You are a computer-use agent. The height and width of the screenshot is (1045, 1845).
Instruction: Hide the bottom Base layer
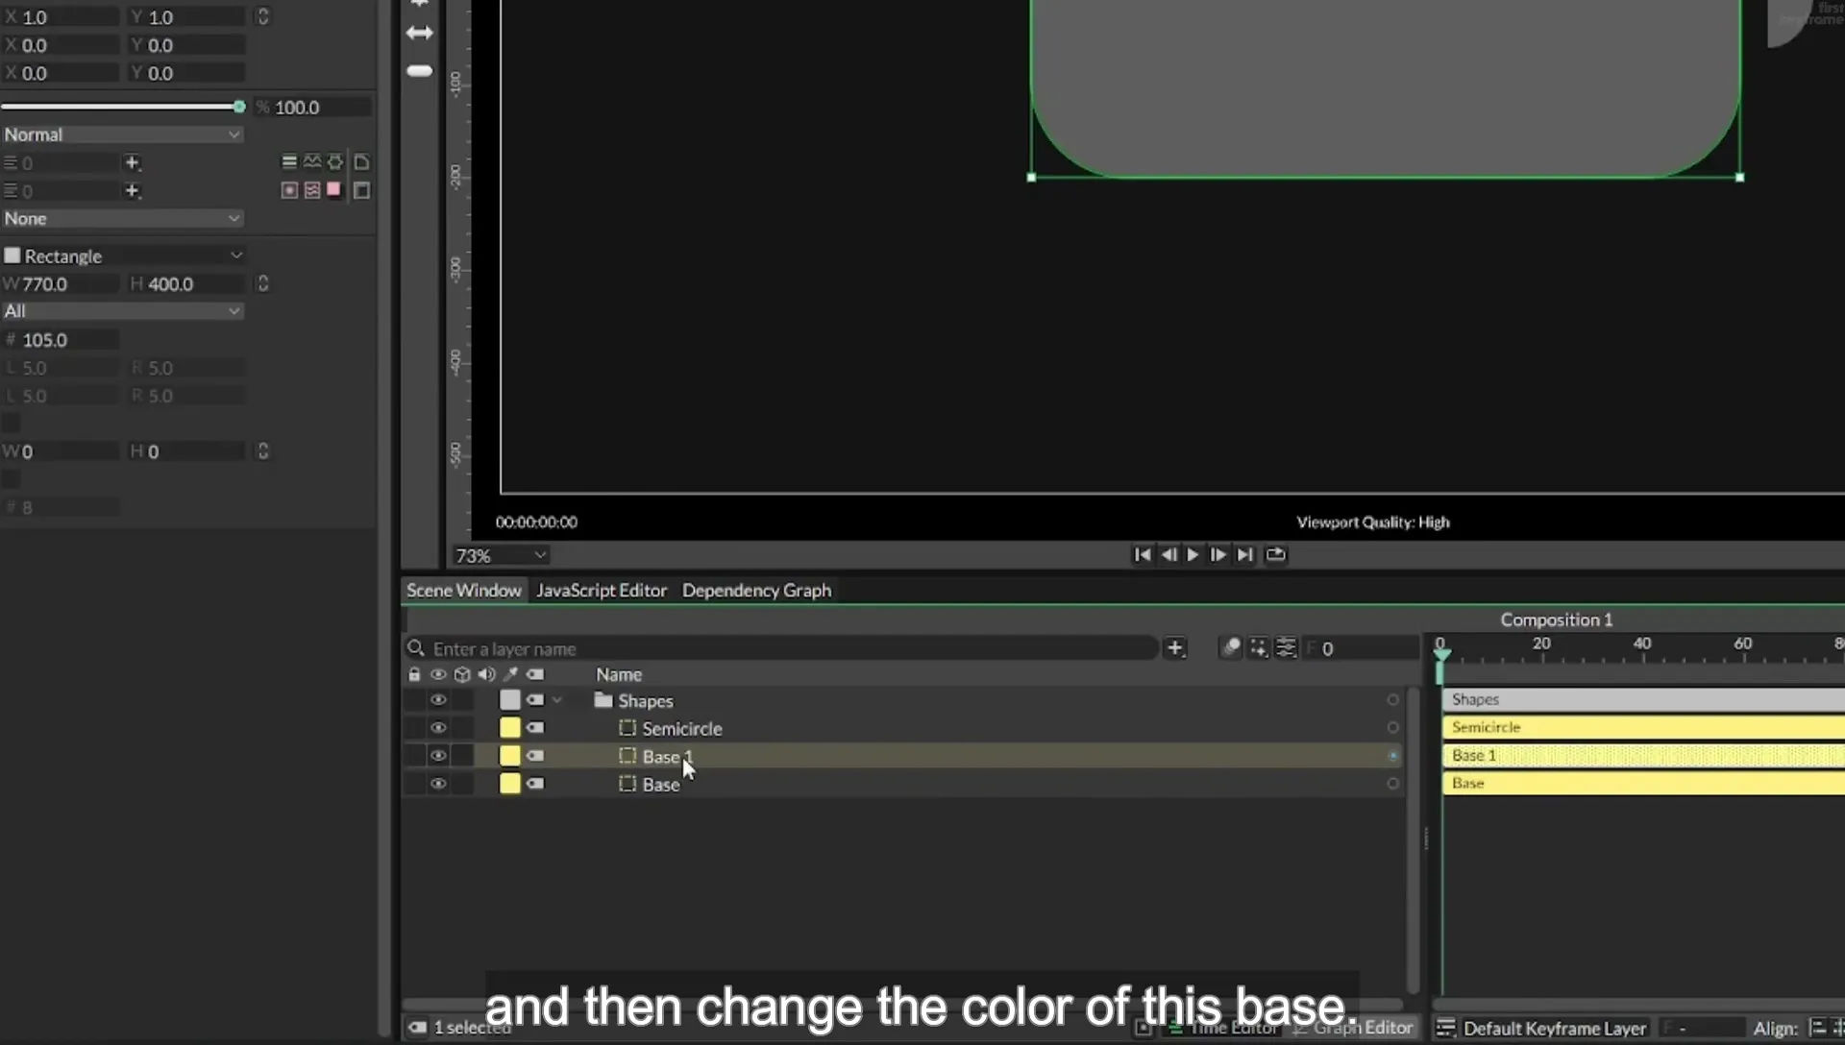[438, 784]
